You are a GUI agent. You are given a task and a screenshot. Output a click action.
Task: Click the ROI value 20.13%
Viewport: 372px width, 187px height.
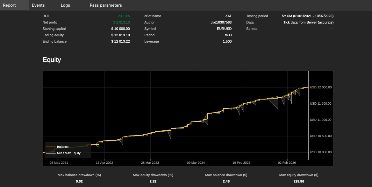tap(124, 16)
